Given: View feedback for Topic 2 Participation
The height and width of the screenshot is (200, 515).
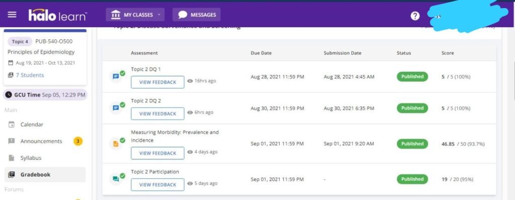Looking at the screenshot, I should 157,184.
